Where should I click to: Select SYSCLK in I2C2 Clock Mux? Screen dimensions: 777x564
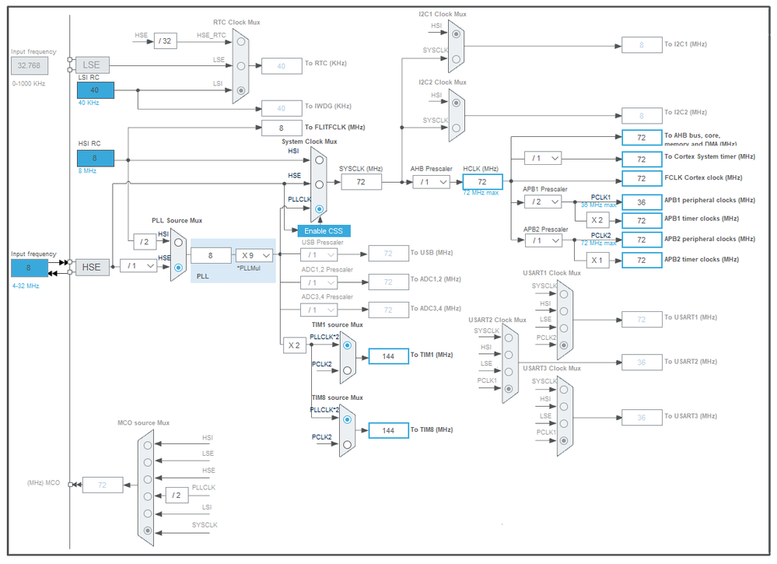(x=456, y=128)
